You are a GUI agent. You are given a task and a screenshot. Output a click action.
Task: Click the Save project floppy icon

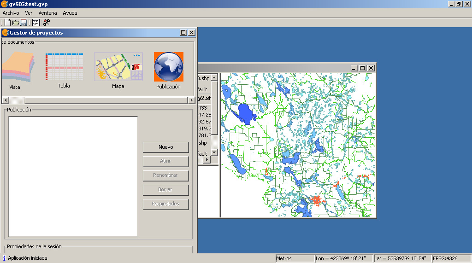pos(23,23)
